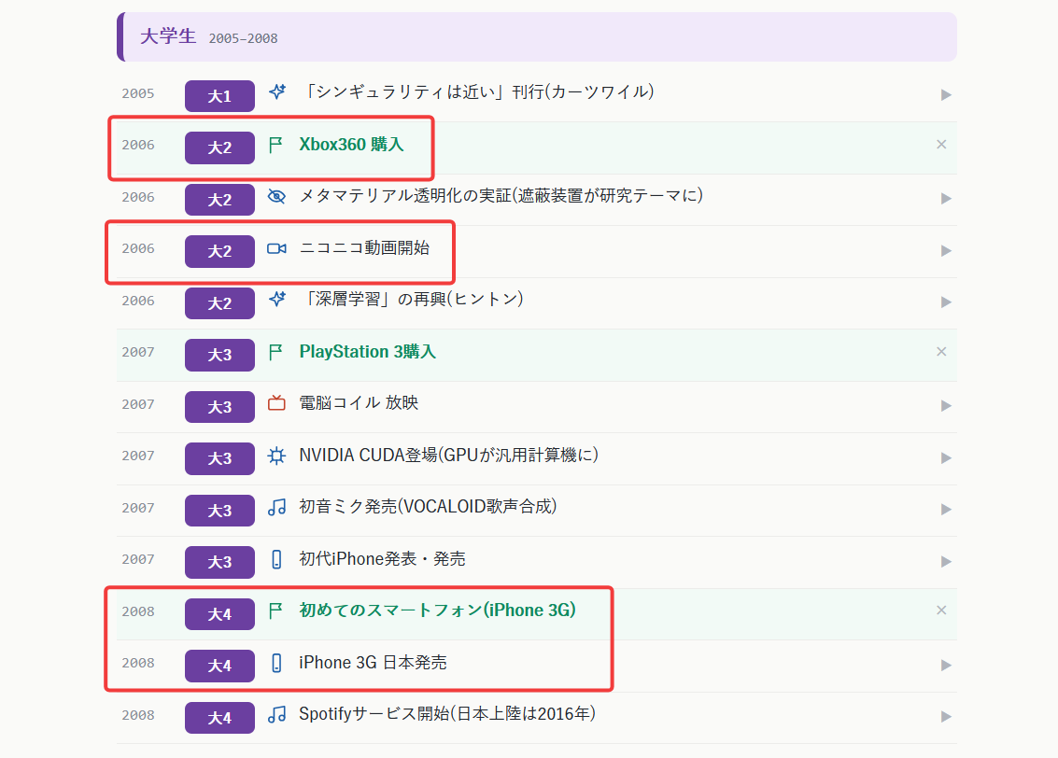
Task: Click the 大4 badge beside Spotifyサービス開始
Action: point(220,718)
